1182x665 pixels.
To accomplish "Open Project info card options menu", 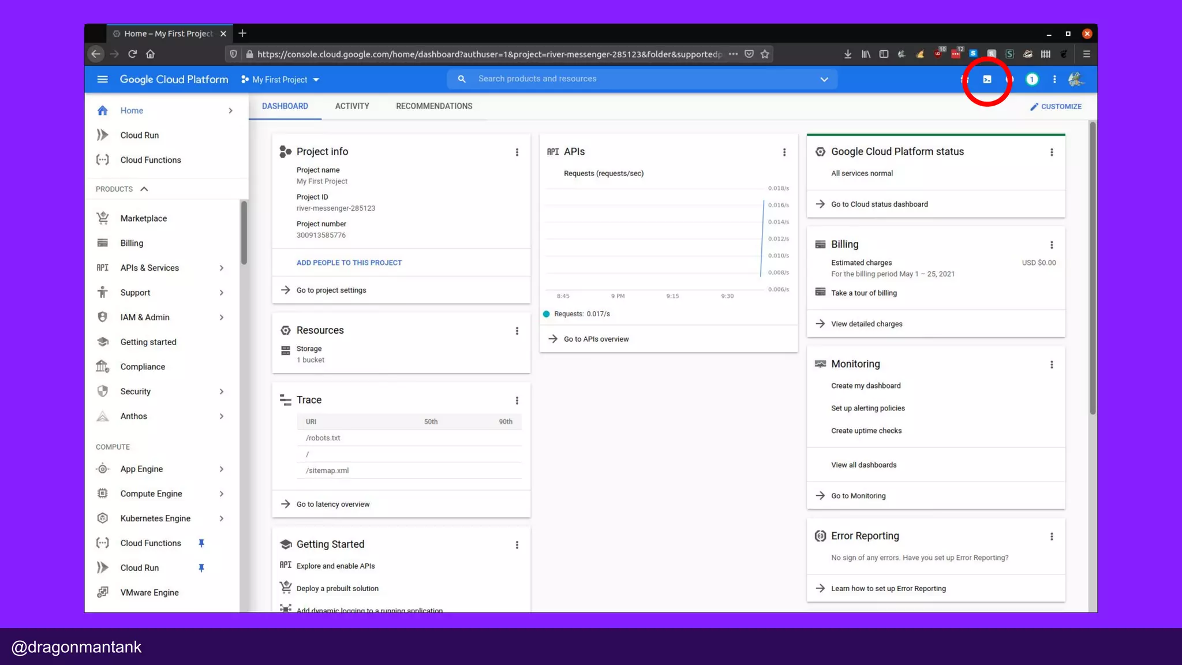I will [517, 152].
